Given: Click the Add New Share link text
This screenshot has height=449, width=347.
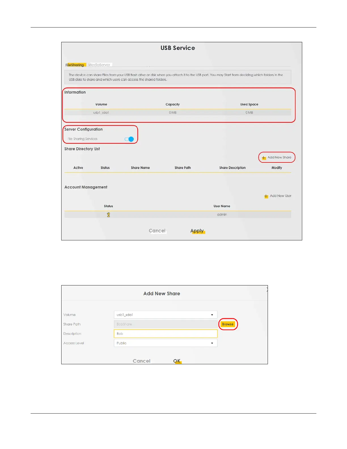Looking at the screenshot, I should coord(280,157).
